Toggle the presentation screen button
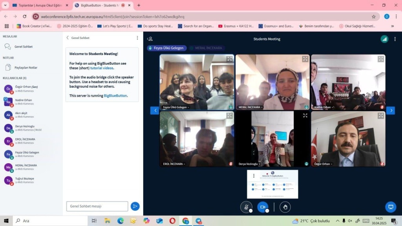 click(x=390, y=206)
